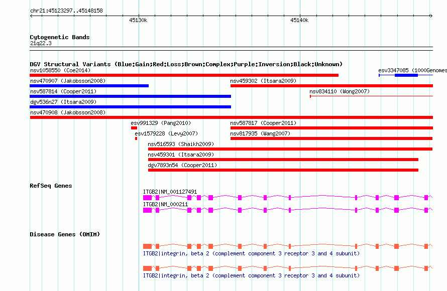Click the nsv459301 red loss bar
This screenshot has width=447, height=291.
point(283,160)
